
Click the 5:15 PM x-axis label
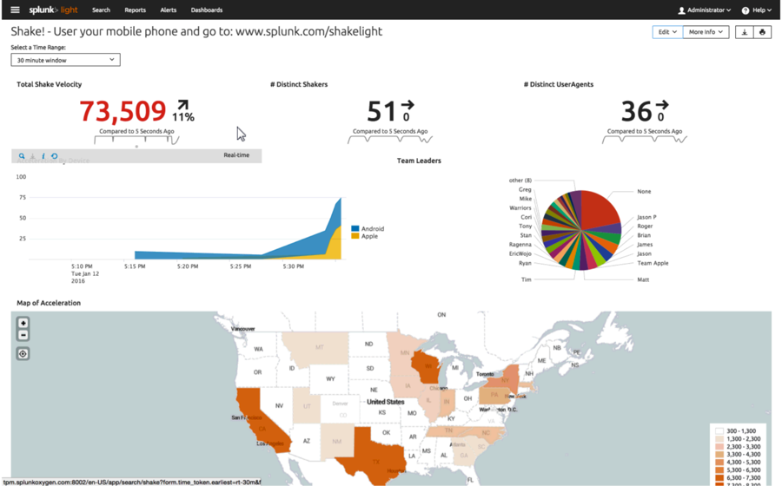(x=135, y=266)
